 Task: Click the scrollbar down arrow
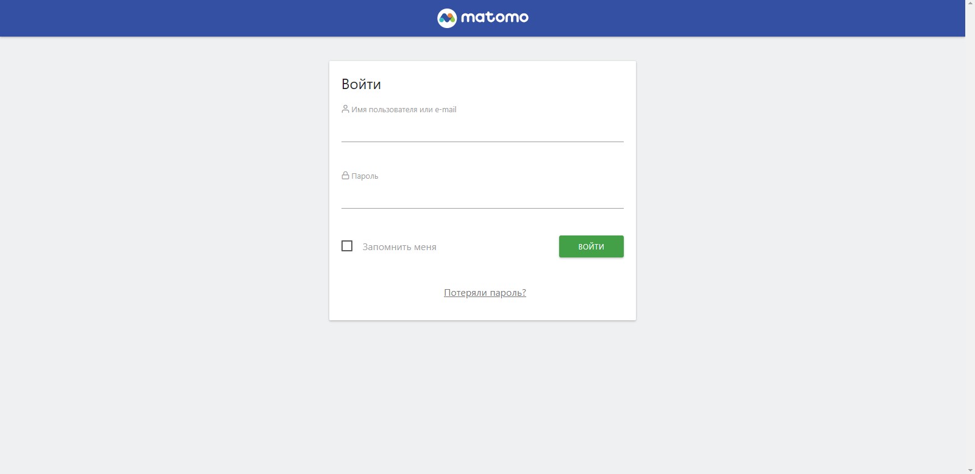coord(970,469)
